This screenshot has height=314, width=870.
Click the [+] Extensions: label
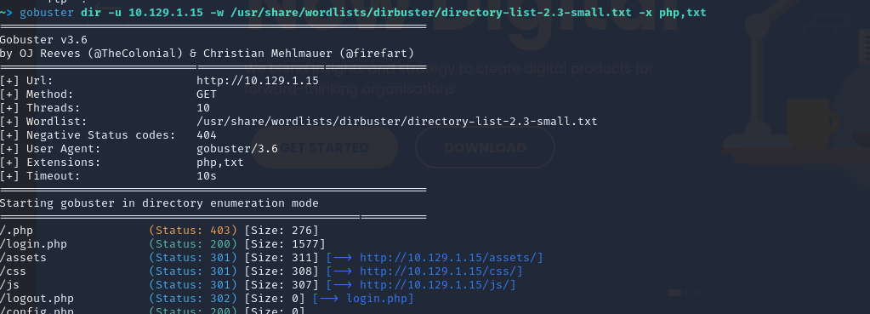(50, 162)
